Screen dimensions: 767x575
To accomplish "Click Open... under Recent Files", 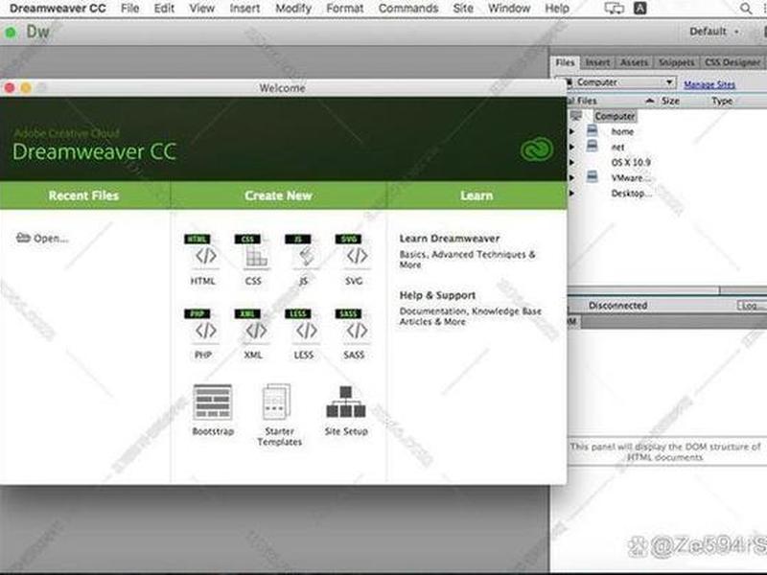I will pos(51,239).
